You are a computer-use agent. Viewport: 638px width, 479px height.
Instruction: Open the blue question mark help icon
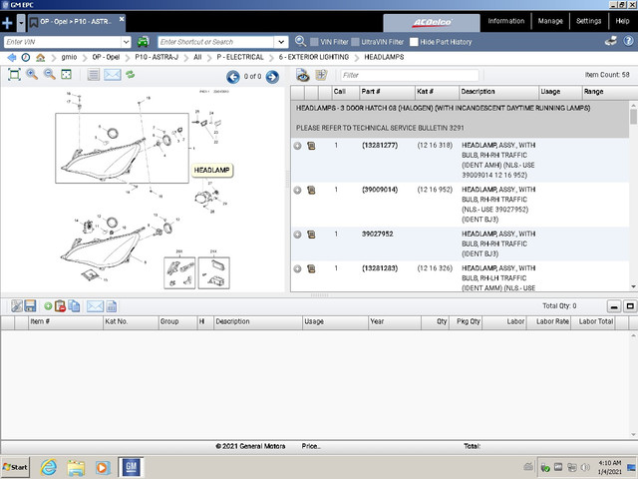(x=629, y=41)
